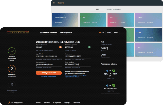
Task: Select step 3 circle Подтверждение оплата
Action: (x=12, y=85)
